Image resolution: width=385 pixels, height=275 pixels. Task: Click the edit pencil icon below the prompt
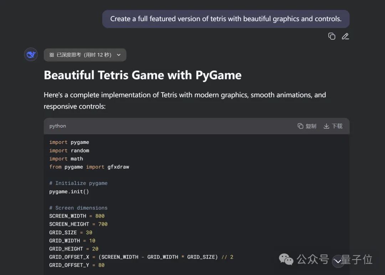[345, 36]
